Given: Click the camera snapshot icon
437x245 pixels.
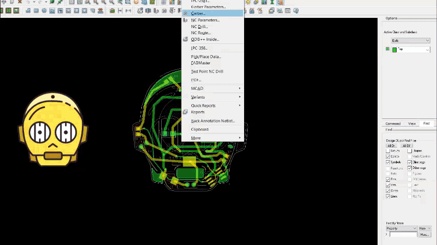Looking at the screenshot, I should click(x=164, y=11).
